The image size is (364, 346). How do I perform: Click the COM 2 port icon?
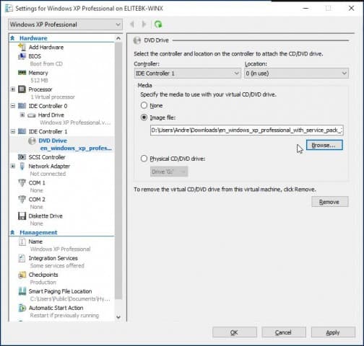pyautogui.click(x=22, y=199)
